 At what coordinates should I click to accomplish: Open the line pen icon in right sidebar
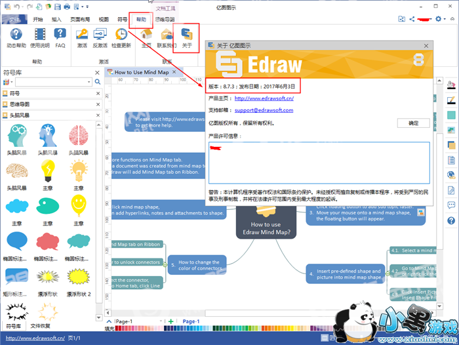[x=451, y=100]
